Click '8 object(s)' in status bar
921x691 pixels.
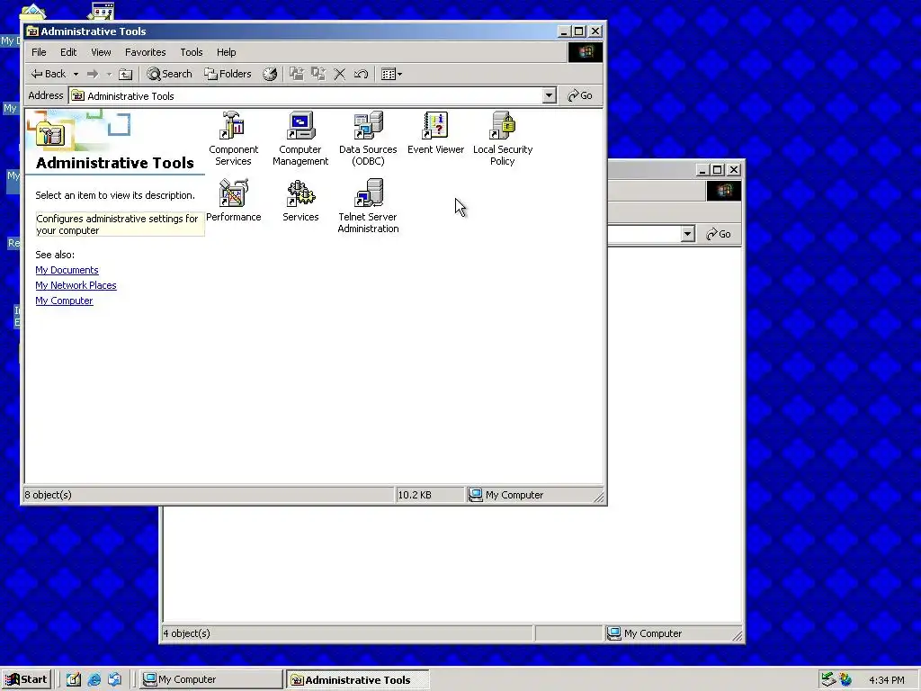pyautogui.click(x=49, y=495)
